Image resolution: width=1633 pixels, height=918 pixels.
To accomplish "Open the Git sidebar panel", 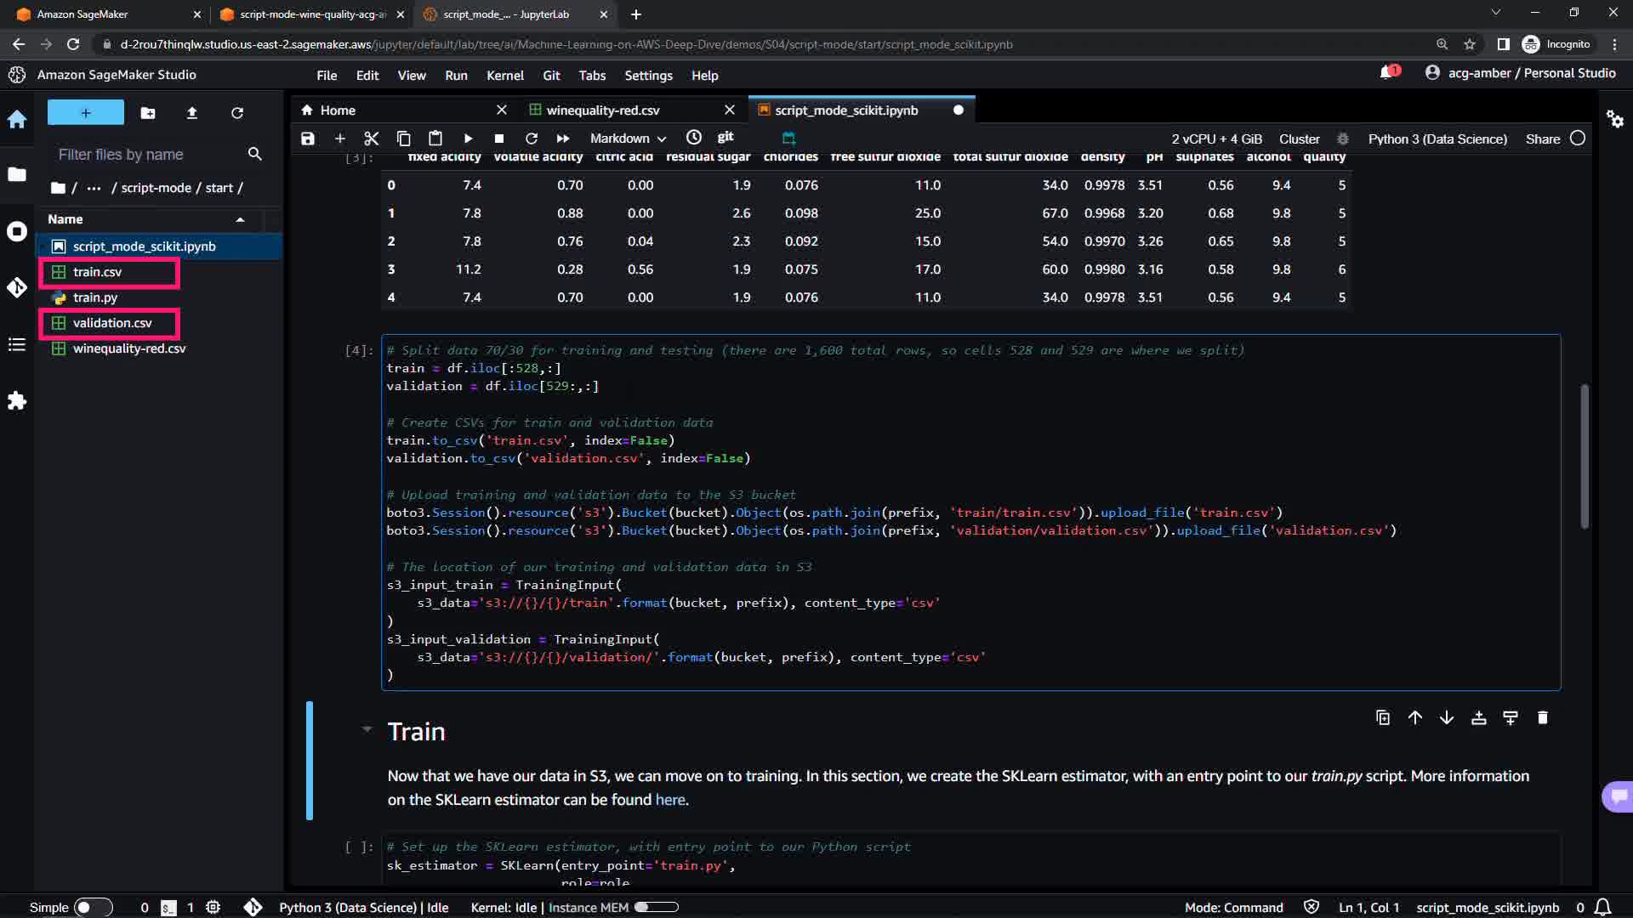I will tap(17, 287).
